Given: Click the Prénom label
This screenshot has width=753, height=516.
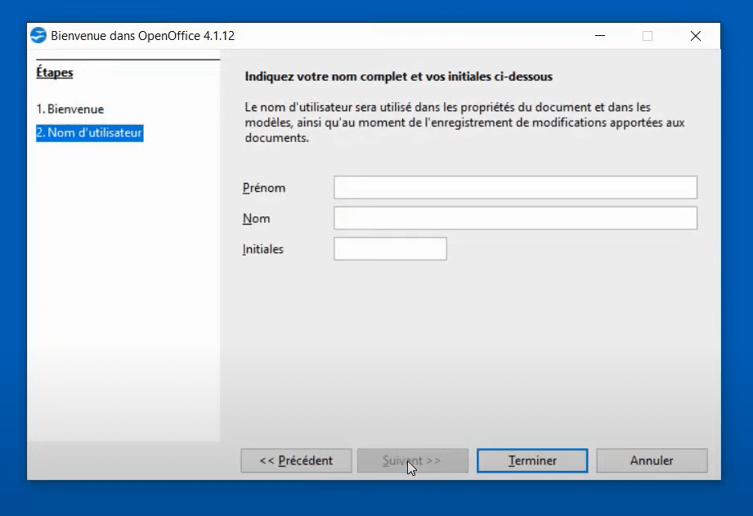Looking at the screenshot, I should tap(263, 188).
